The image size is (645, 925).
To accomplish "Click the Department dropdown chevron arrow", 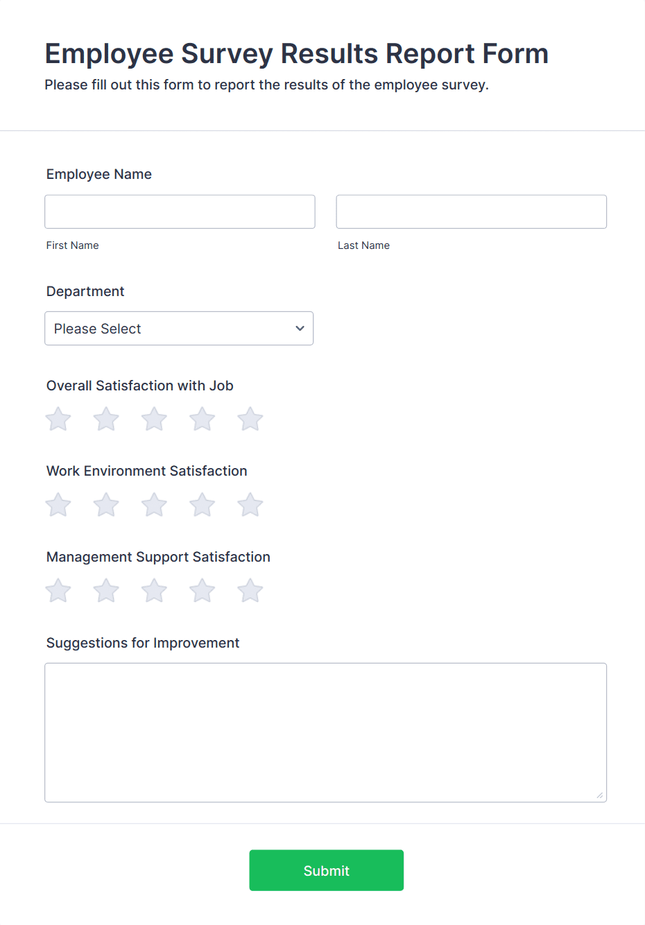I will pyautogui.click(x=299, y=328).
